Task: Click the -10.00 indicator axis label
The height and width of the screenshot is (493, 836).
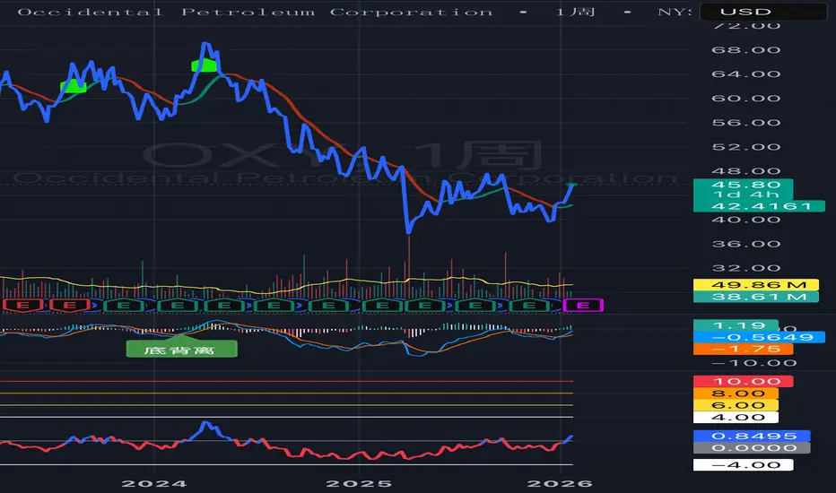Action: [x=753, y=364]
